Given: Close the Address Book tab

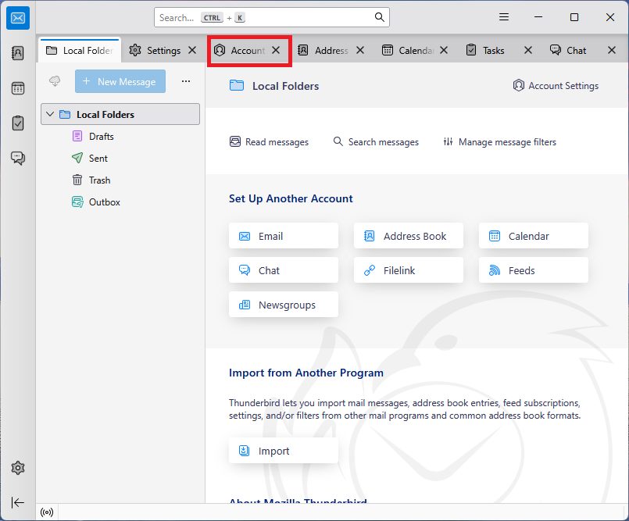Looking at the screenshot, I should [360, 50].
